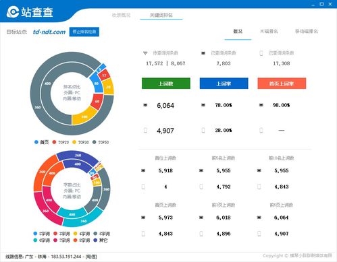Click the yellow TOP30 legend color dot
This screenshot has width=337, height=262.
click(x=74, y=142)
